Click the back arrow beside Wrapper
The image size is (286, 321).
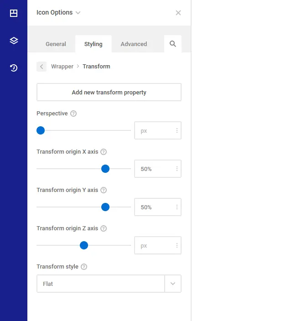42,67
